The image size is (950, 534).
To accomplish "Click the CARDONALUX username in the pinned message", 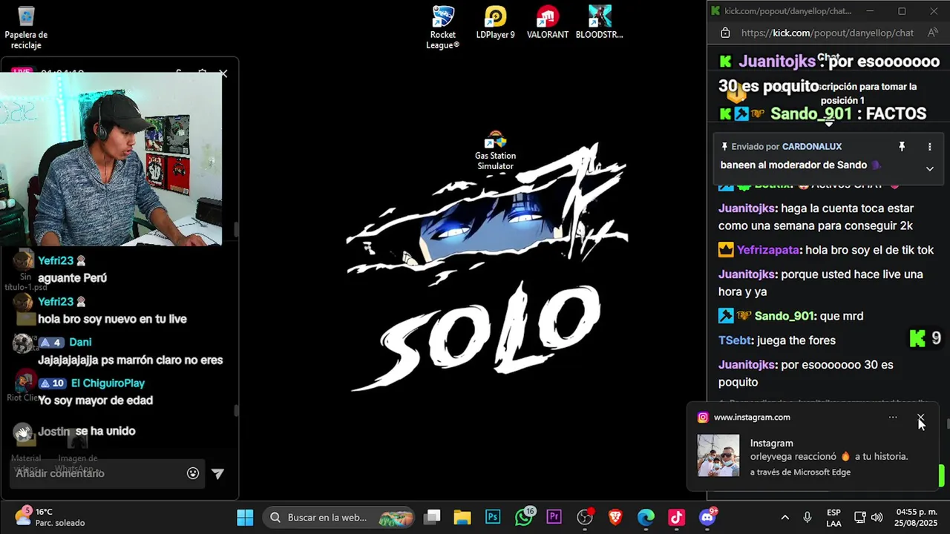I will 812,147.
